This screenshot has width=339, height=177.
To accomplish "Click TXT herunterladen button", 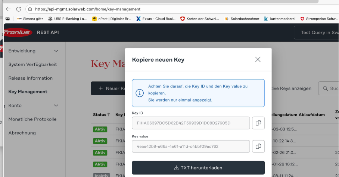I will [198, 168].
